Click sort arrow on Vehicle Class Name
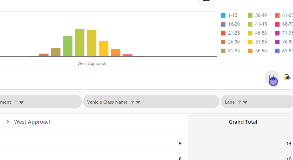 tap(132, 102)
